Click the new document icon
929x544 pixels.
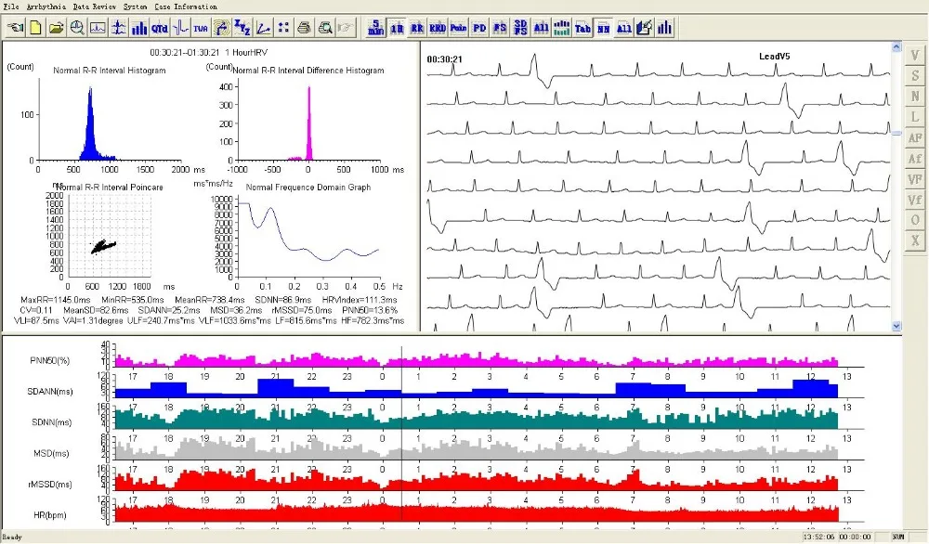(35, 27)
